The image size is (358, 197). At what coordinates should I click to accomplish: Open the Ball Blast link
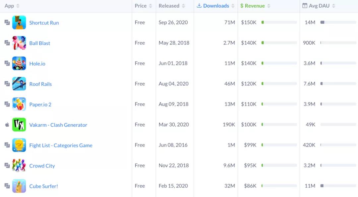tap(40, 43)
